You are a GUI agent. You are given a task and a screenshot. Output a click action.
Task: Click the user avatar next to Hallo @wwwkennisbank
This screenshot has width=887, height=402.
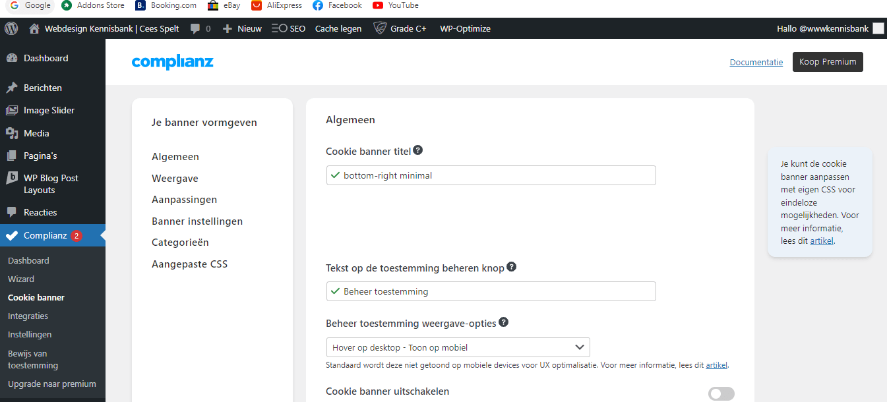(x=878, y=28)
